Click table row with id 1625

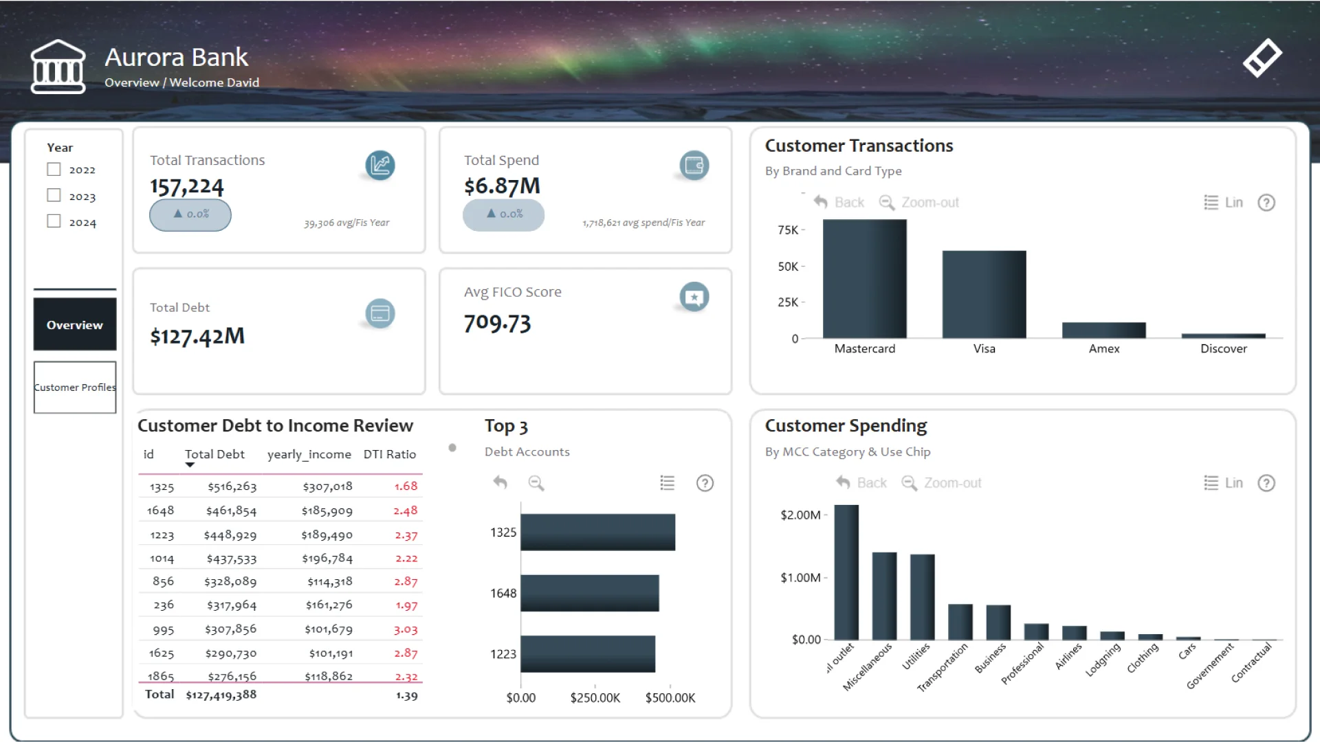coord(280,653)
